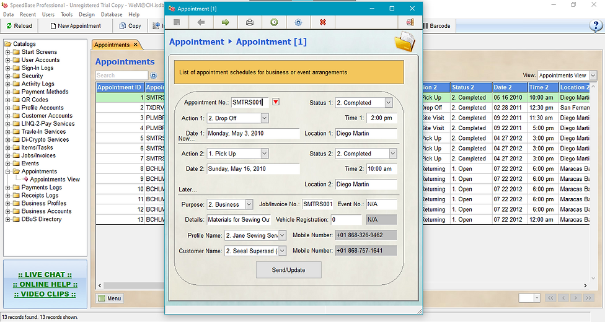Open the VIDEO CLIPS link
The height and width of the screenshot is (322, 605).
click(x=45, y=294)
